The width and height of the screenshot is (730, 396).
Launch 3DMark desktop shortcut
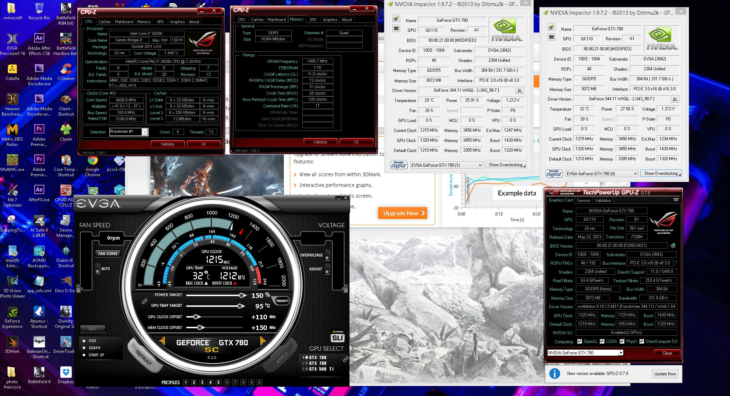(12, 345)
